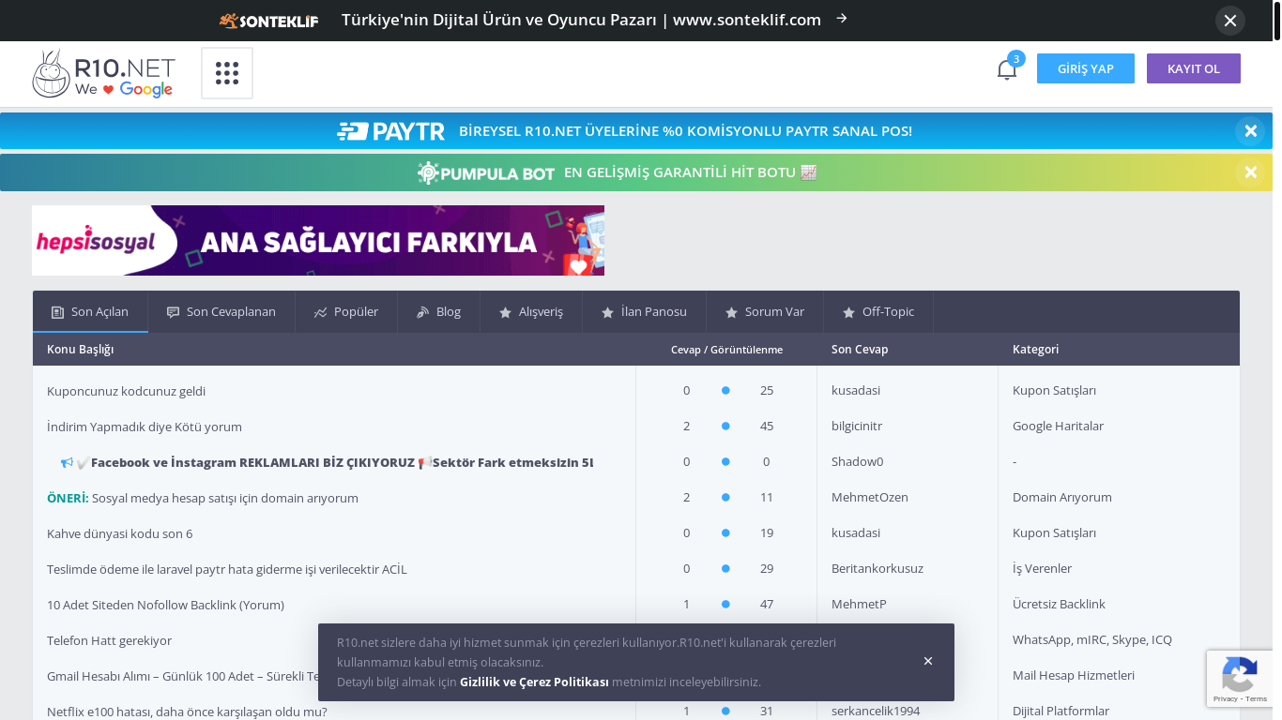
Task: Open topic Kuponcunuz kodcunuz geldi
Action: tap(126, 391)
